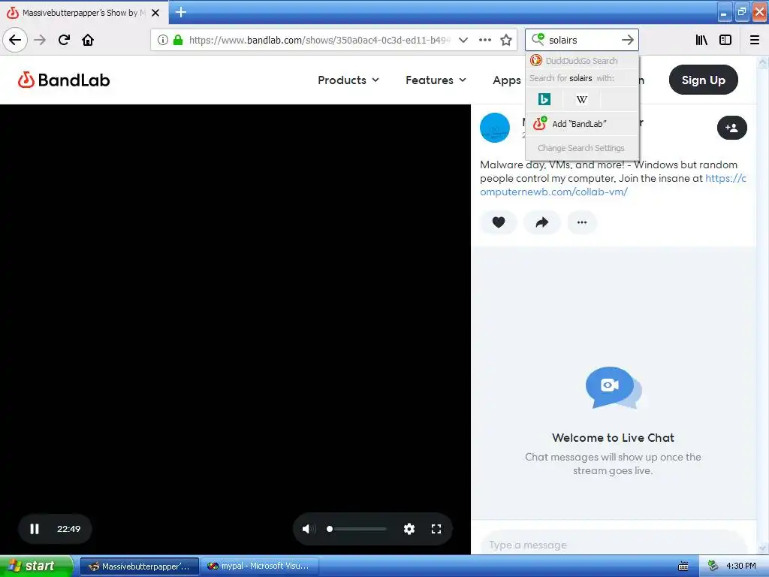Open the Library icon in toolbar

(x=701, y=40)
